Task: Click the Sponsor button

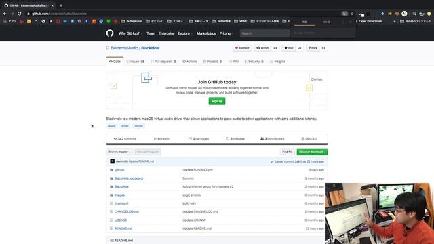Action: (x=242, y=48)
